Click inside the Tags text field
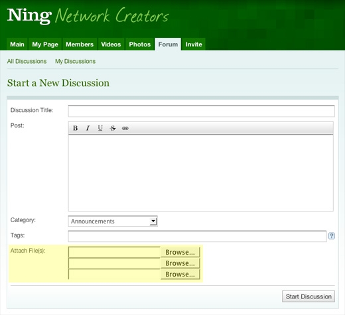Viewport: 345px width, 315px height. click(x=198, y=236)
